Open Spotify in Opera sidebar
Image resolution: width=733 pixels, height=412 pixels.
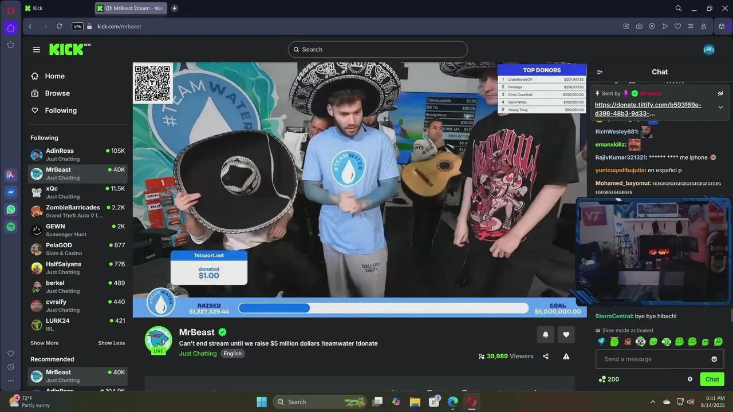(11, 227)
